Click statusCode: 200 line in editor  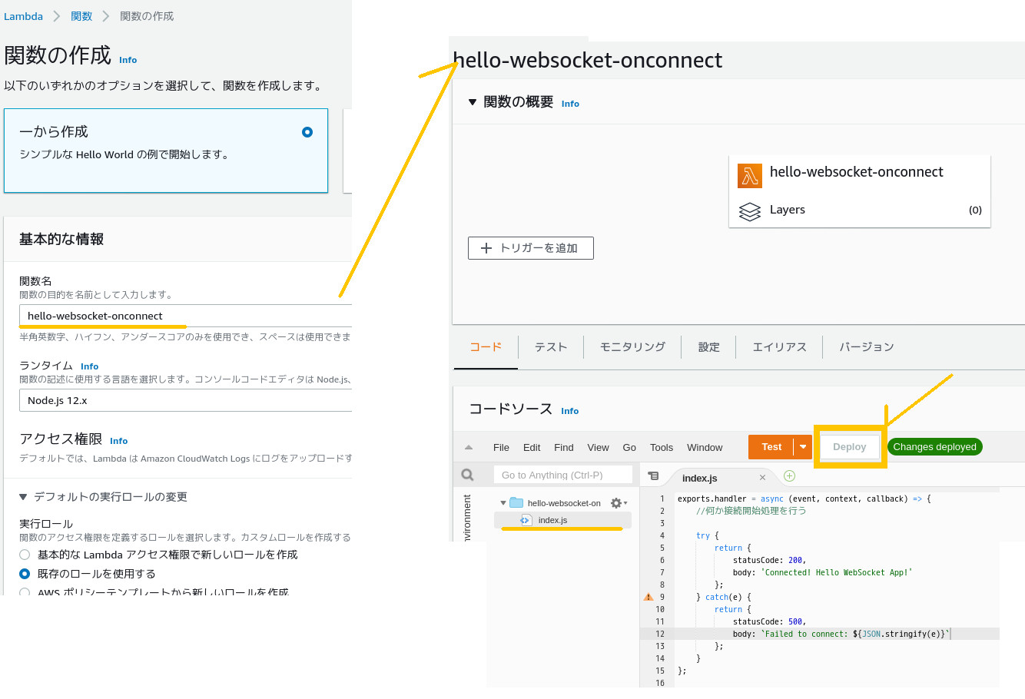(x=769, y=560)
